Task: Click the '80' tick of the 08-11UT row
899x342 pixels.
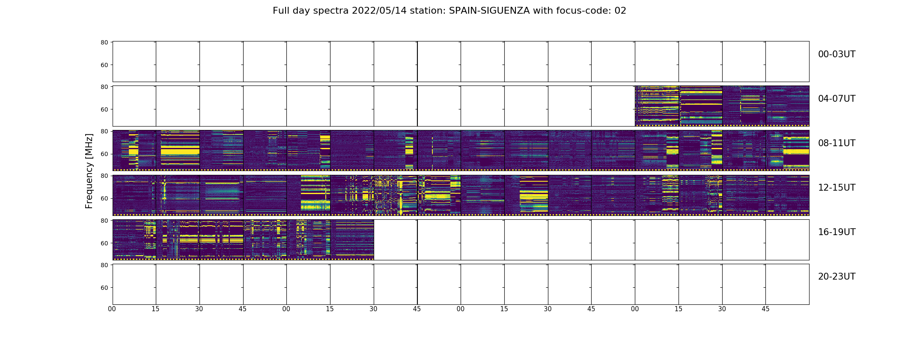Action: pyautogui.click(x=104, y=131)
